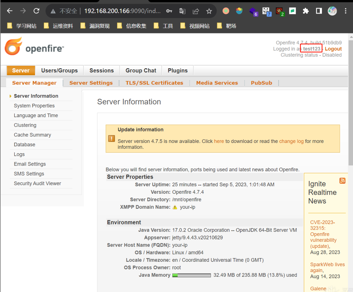
Task: Go back with the browser back arrow
Action: (10, 11)
